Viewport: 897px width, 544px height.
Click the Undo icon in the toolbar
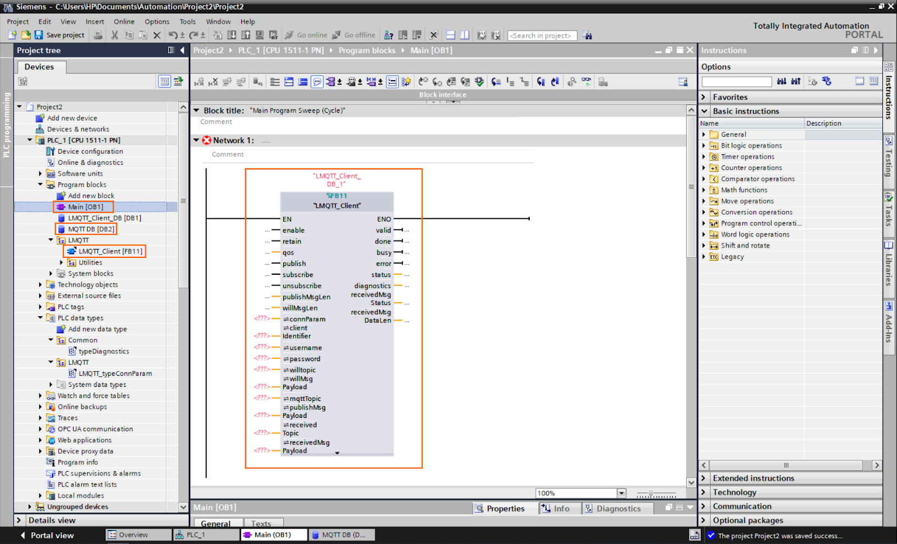coord(174,35)
